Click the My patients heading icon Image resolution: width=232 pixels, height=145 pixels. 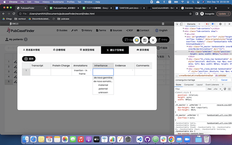7,39
